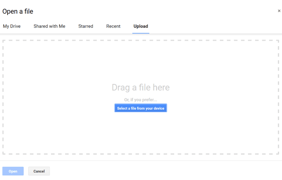Choose a local file with blue button
Screen dimensions: 282x180
[x=141, y=108]
